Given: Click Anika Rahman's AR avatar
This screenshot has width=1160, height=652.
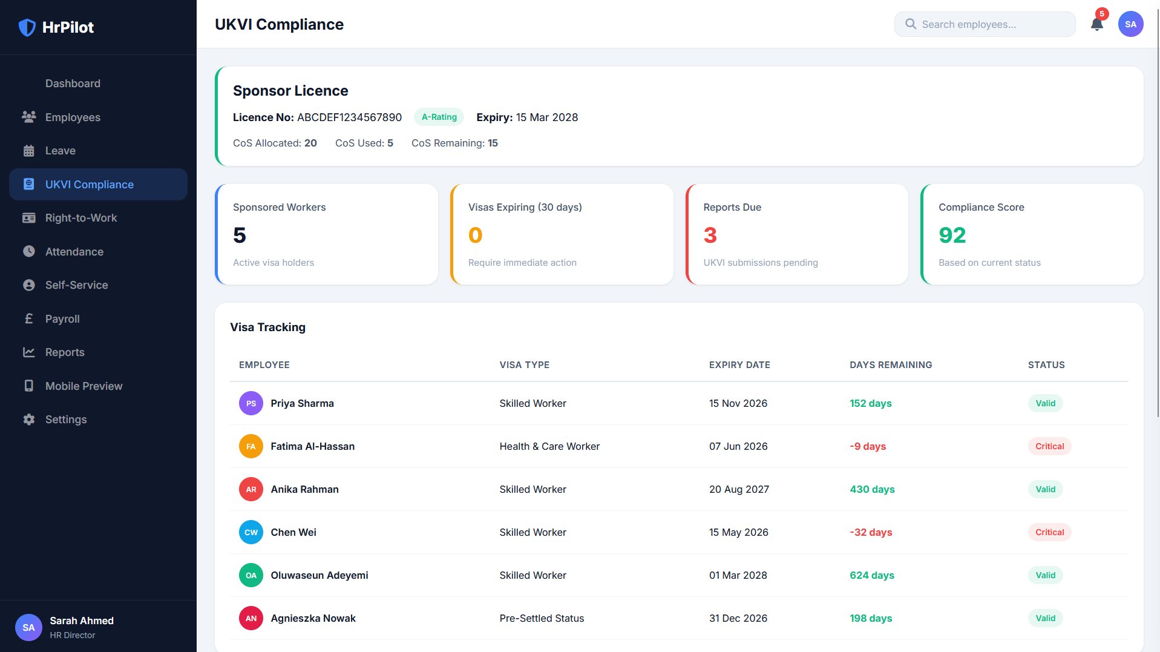Looking at the screenshot, I should pos(251,489).
